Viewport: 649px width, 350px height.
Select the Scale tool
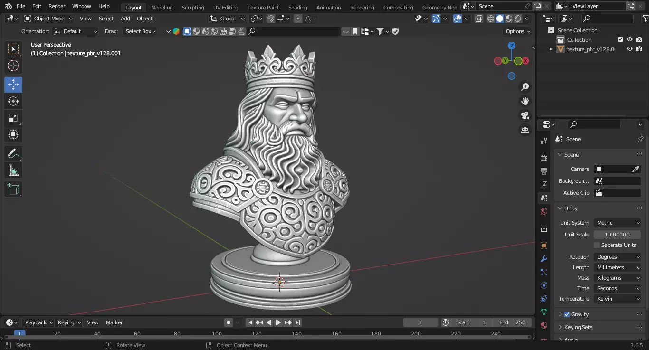pos(13,118)
